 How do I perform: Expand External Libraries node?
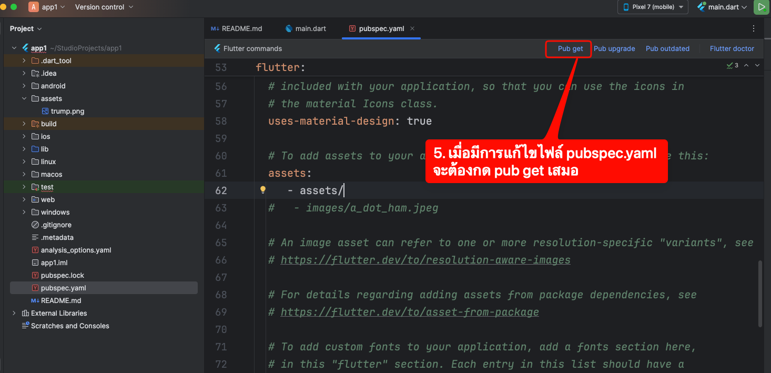pyautogui.click(x=14, y=313)
